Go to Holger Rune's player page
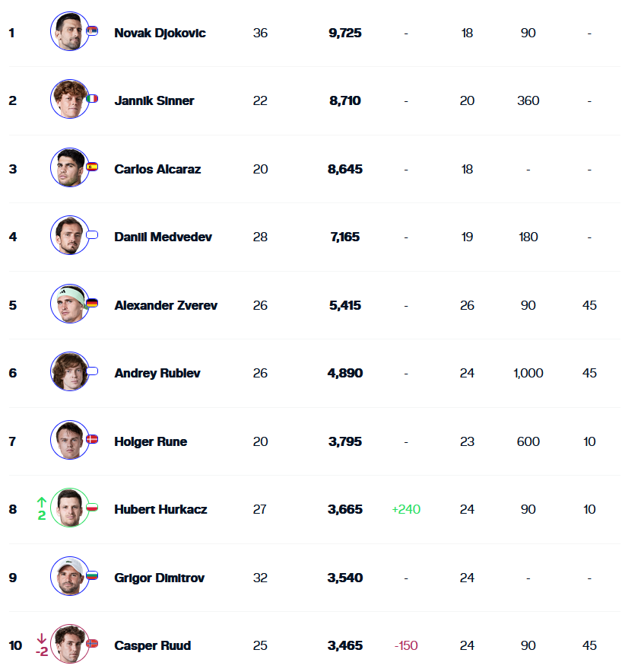Viewport: 622px width, 672px height. coord(151,441)
